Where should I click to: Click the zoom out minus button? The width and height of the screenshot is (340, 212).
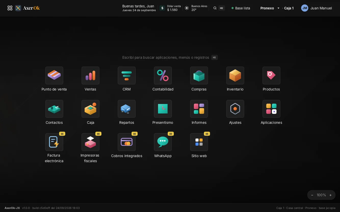tap(312, 195)
